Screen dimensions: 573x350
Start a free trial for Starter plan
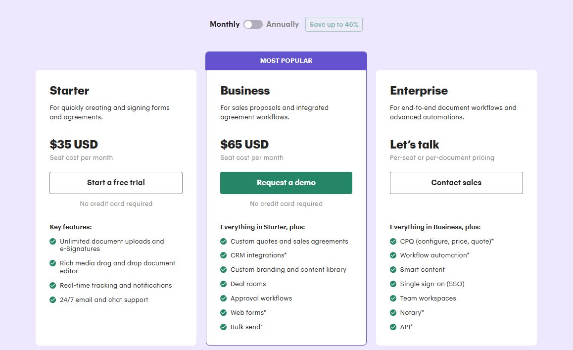point(116,183)
